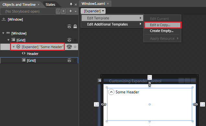Collapse the [Window] tree node

[3, 33]
